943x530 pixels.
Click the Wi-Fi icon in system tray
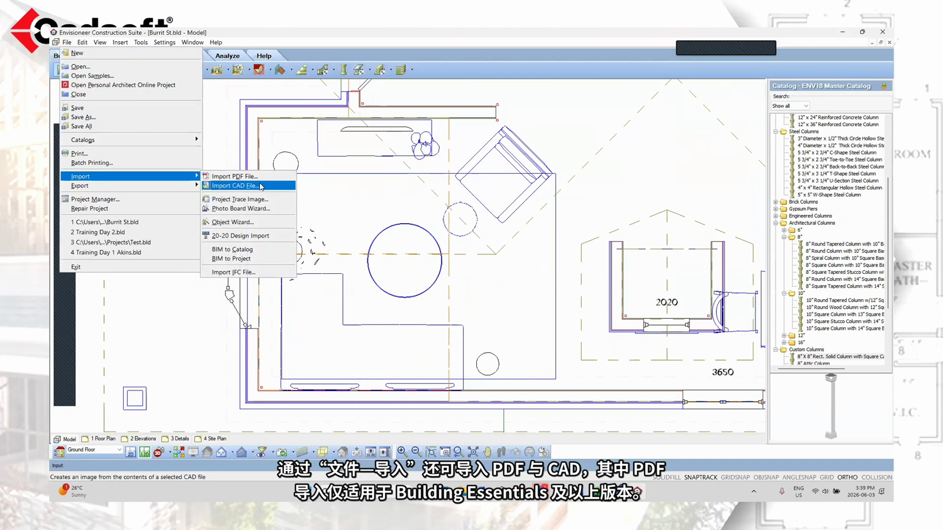(815, 491)
